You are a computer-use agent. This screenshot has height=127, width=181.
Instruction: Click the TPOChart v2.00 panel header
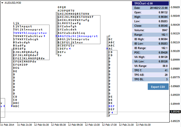150,3
